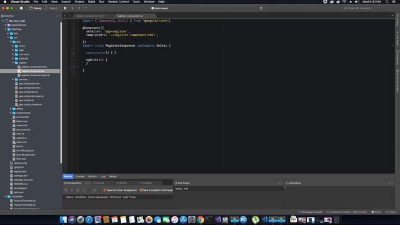
Task: Select register.component.html in solution tree
Action: [x=34, y=67]
